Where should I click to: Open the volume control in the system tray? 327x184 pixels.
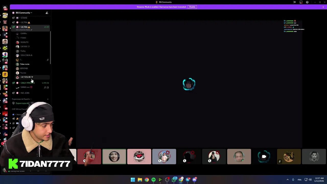click(310, 180)
